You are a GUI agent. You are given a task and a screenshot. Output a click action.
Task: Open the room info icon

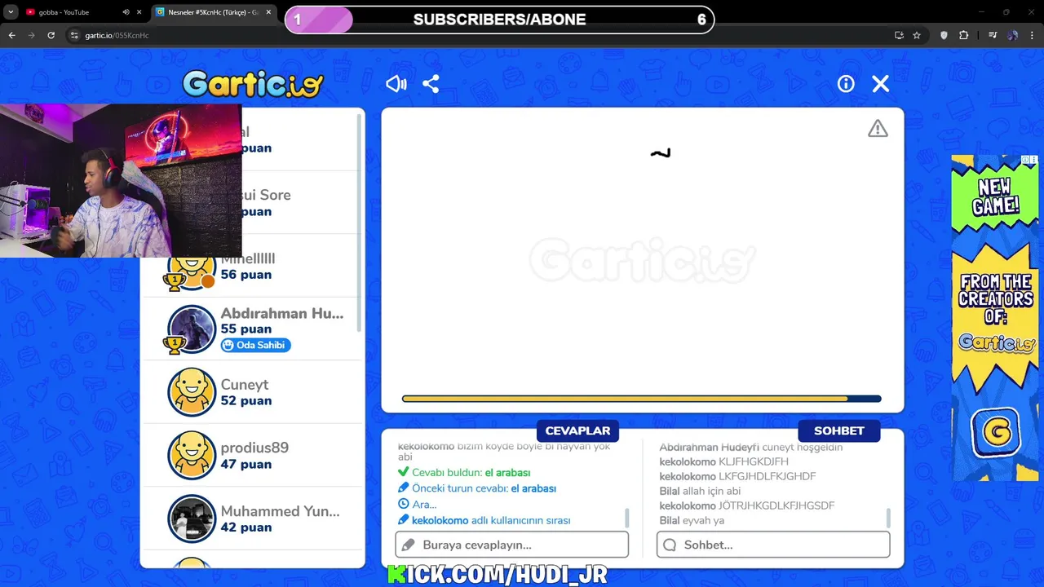pos(846,84)
